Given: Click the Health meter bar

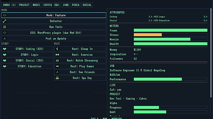Looking at the screenshot, I should coord(170,44).
